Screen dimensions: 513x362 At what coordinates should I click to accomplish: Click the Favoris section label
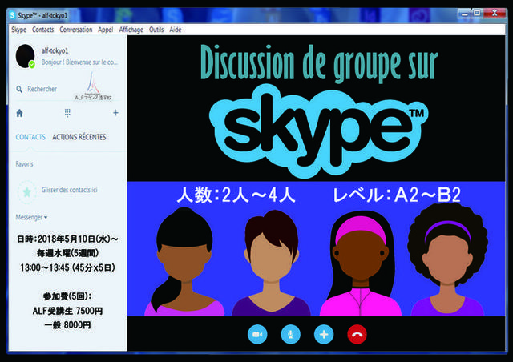24,164
